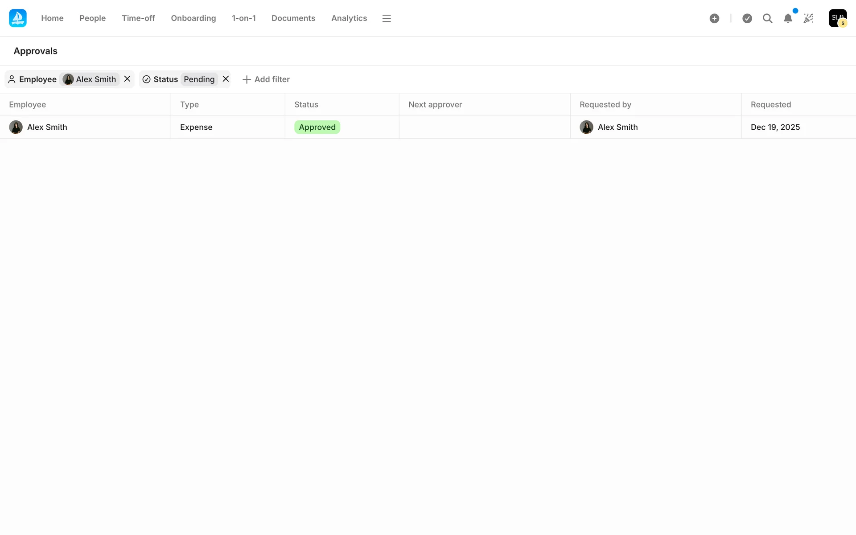This screenshot has height=535, width=856.
Task: Open Alex Smith in Requested by column
Action: click(x=617, y=127)
